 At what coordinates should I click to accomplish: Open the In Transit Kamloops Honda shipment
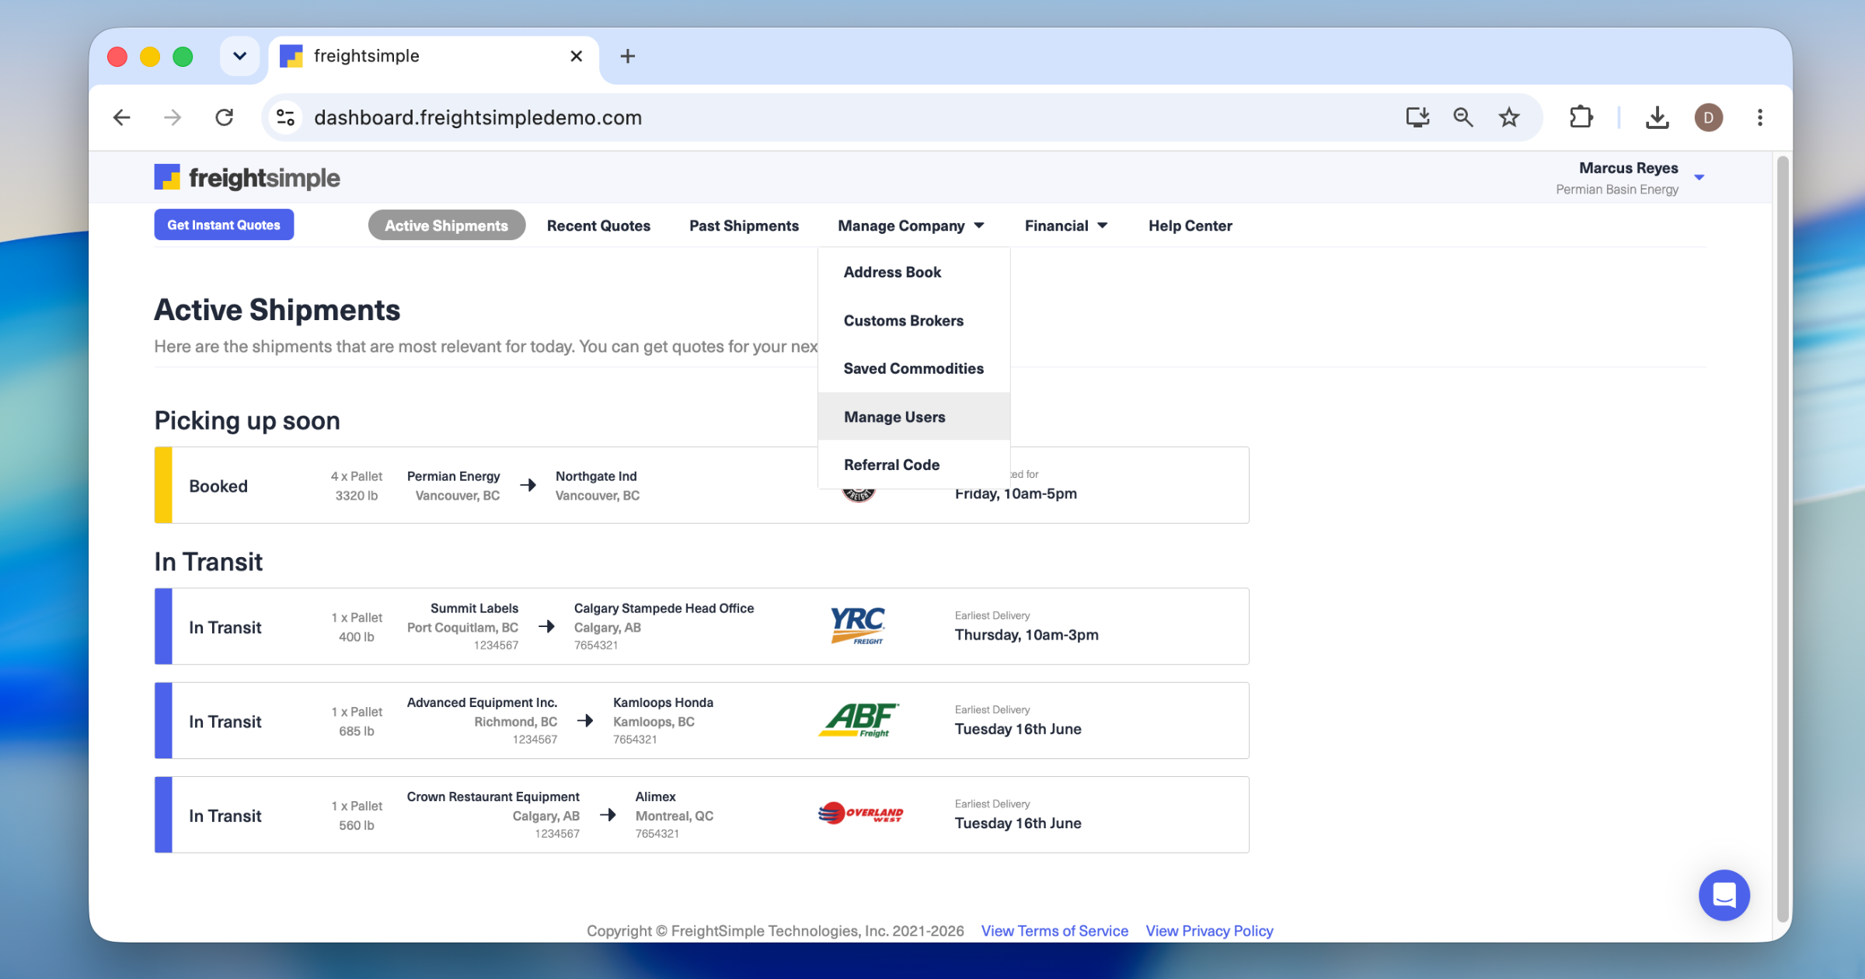pyautogui.click(x=702, y=720)
